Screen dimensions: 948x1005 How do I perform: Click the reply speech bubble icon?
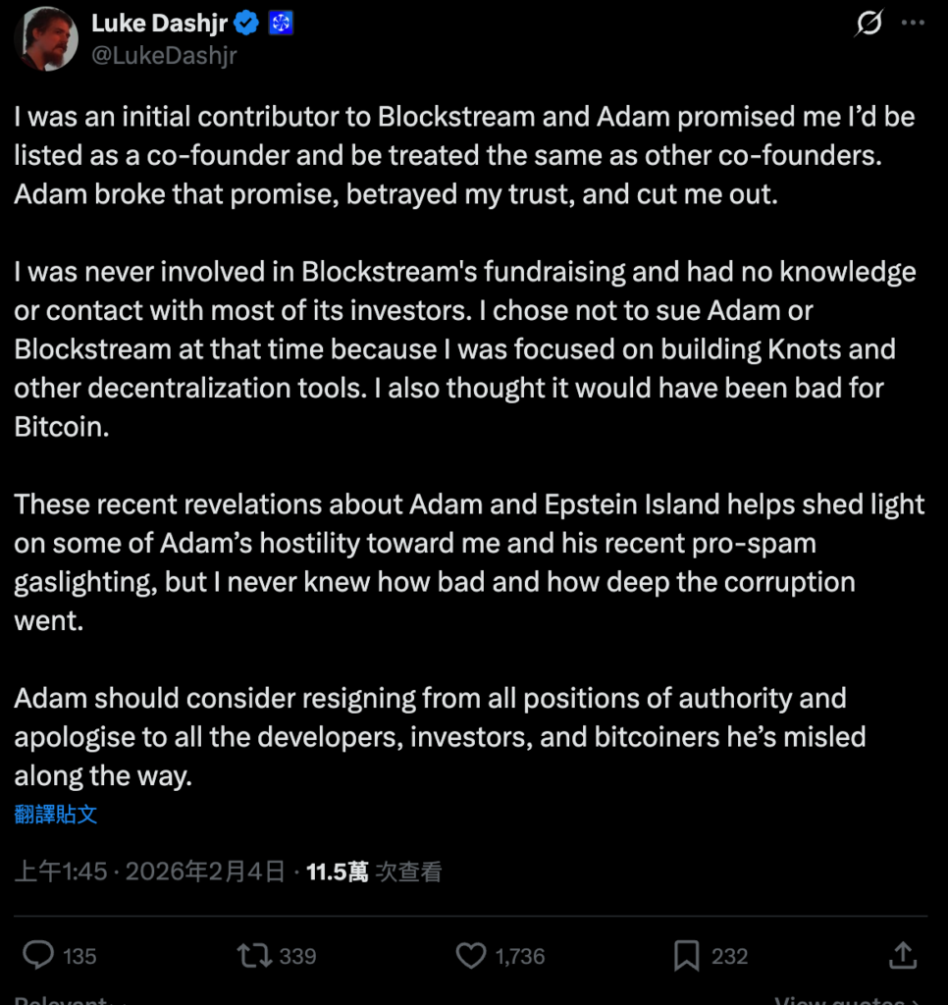[38, 955]
